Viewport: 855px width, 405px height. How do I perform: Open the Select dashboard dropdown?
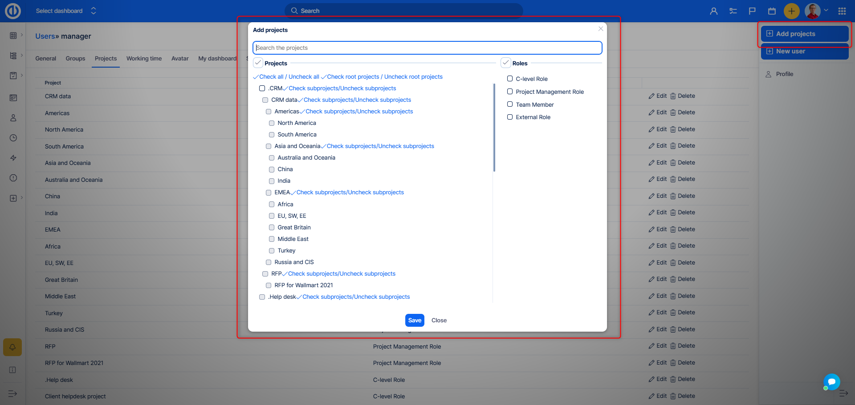pyautogui.click(x=66, y=11)
